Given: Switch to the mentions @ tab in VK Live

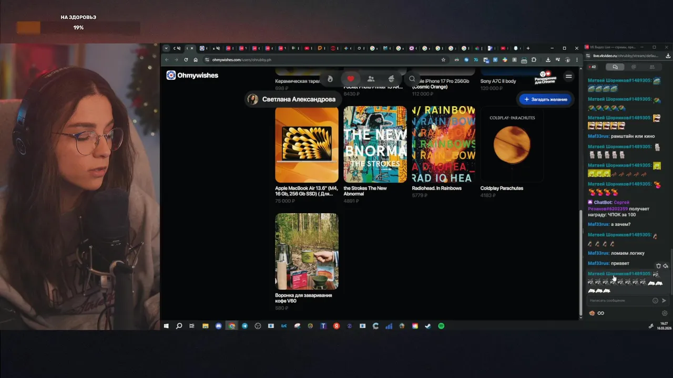Looking at the screenshot, I should [634, 67].
